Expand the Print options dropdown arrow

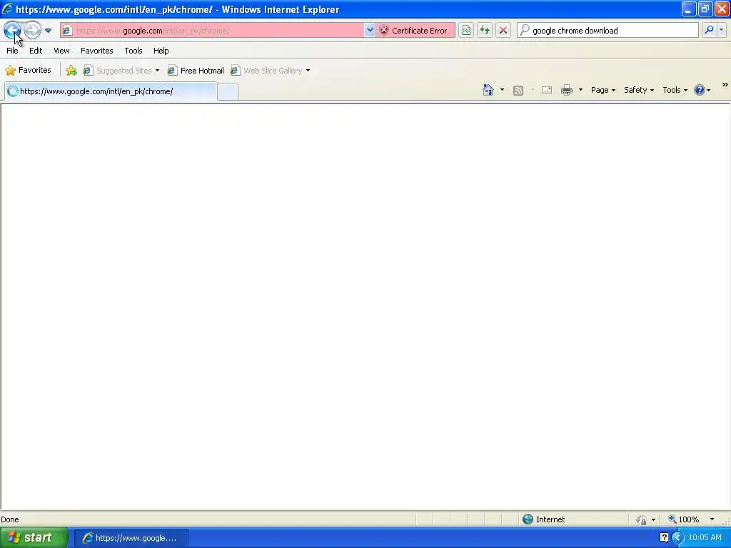coord(580,90)
